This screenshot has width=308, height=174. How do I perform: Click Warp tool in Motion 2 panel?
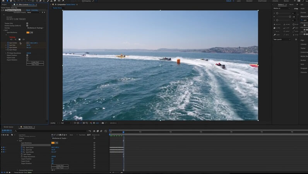(x=277, y=35)
